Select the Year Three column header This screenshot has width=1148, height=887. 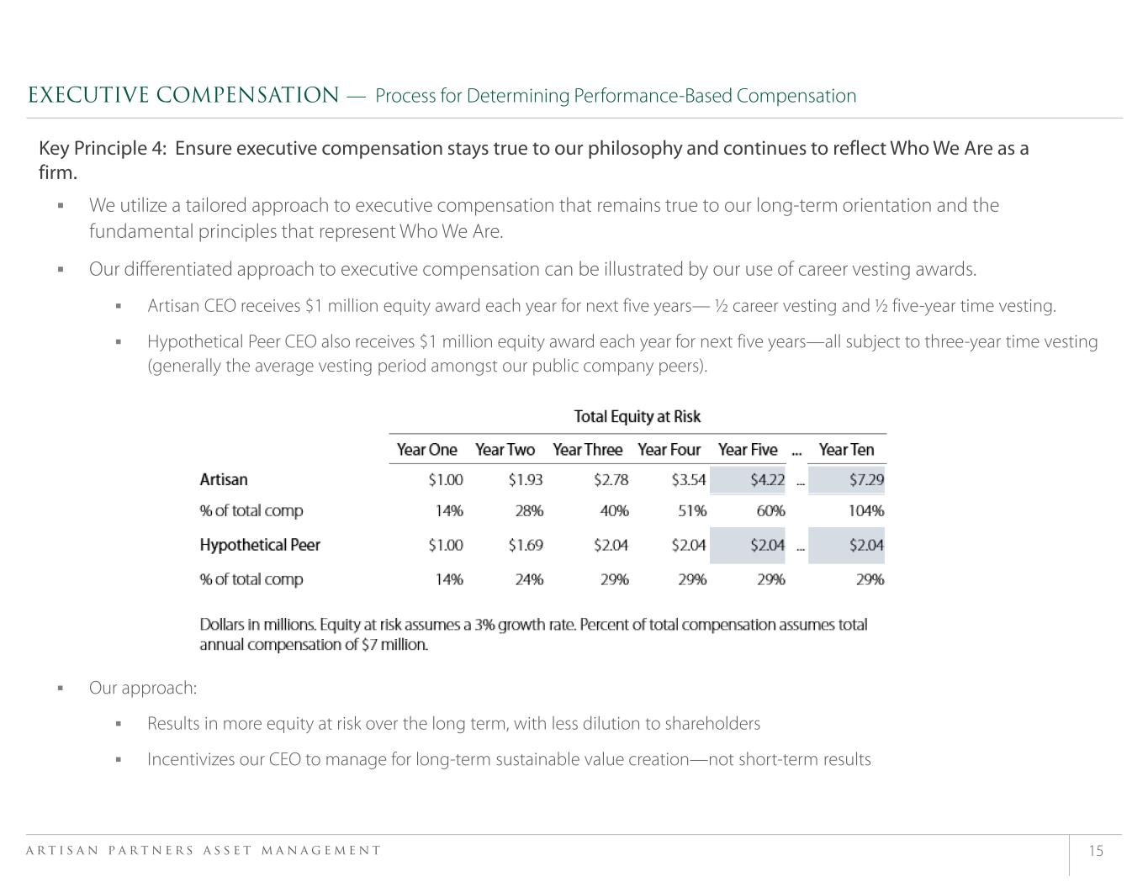(587, 450)
